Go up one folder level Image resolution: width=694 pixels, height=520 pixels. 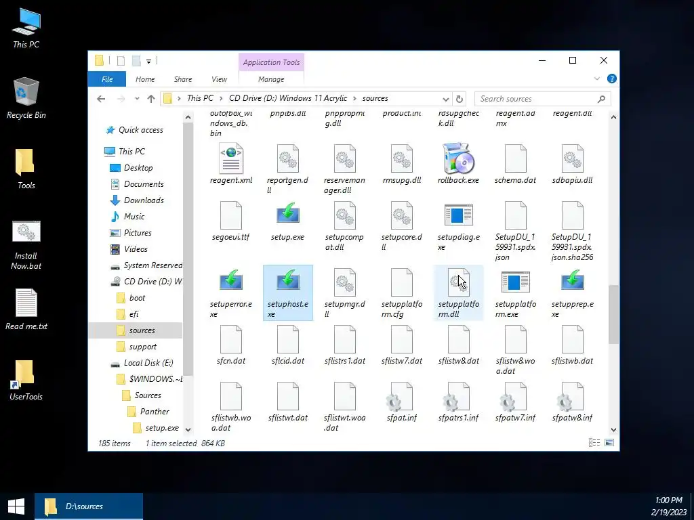click(x=151, y=99)
